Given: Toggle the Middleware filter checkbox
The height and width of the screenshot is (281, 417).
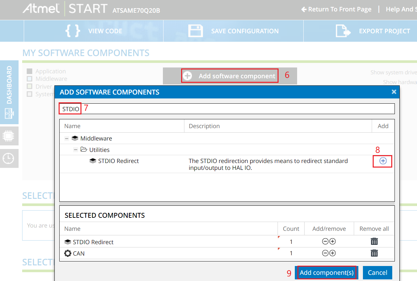Looking at the screenshot, I should (x=30, y=79).
